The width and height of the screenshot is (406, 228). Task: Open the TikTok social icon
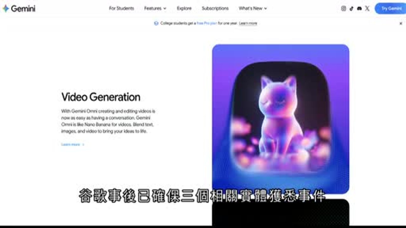pyautogui.click(x=351, y=9)
